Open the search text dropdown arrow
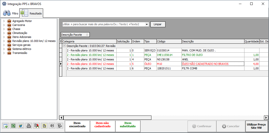This screenshot has height=133, width=269. (147, 24)
